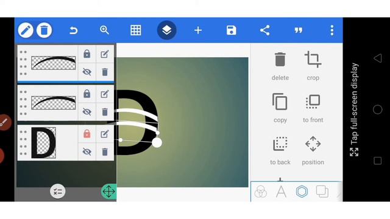The image size is (390, 219).
Task: Send the object to back
Action: click(280, 150)
